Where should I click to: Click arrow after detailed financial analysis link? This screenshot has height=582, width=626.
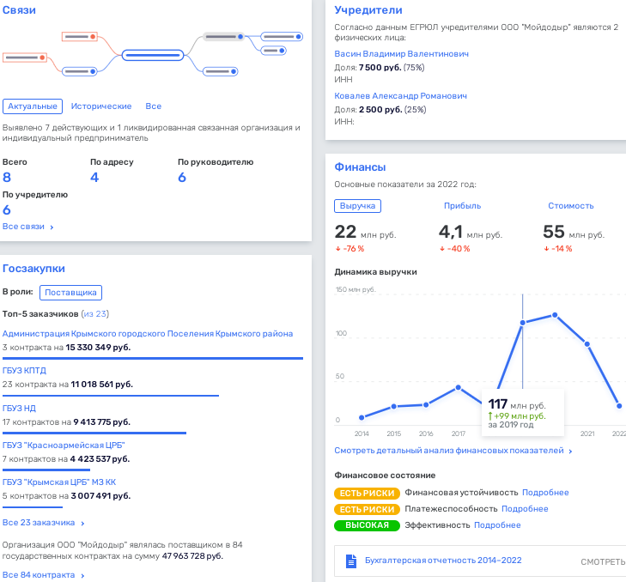570,451
